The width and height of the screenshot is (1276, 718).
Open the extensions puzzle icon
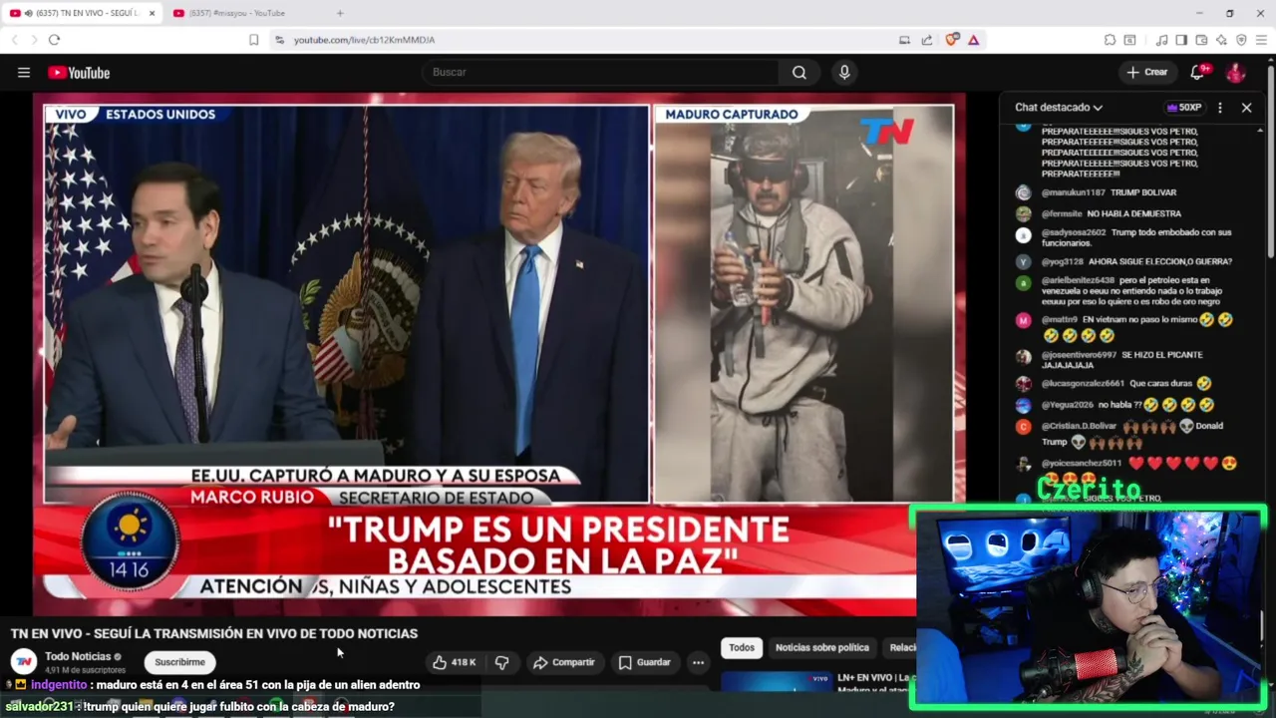tap(1110, 40)
